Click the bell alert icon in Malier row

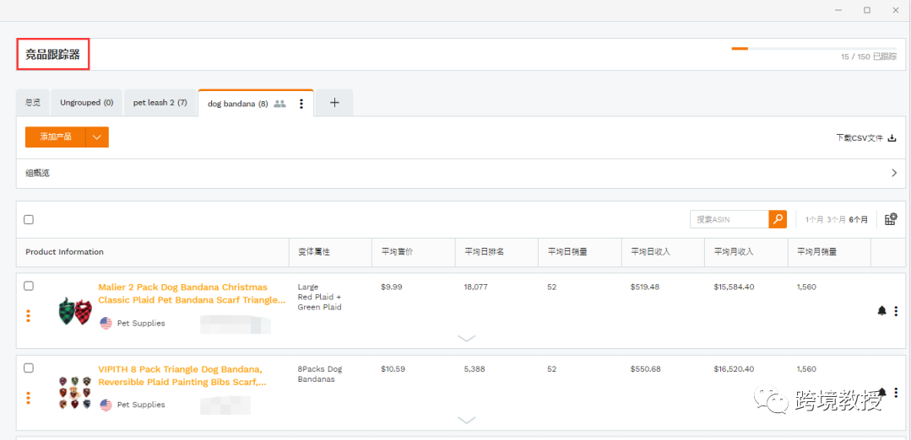pos(881,311)
